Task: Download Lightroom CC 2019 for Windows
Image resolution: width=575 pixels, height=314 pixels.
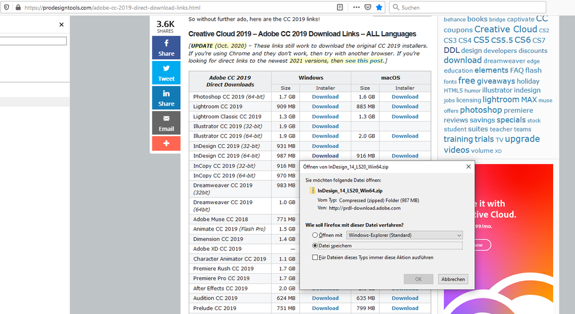Action: click(325, 106)
